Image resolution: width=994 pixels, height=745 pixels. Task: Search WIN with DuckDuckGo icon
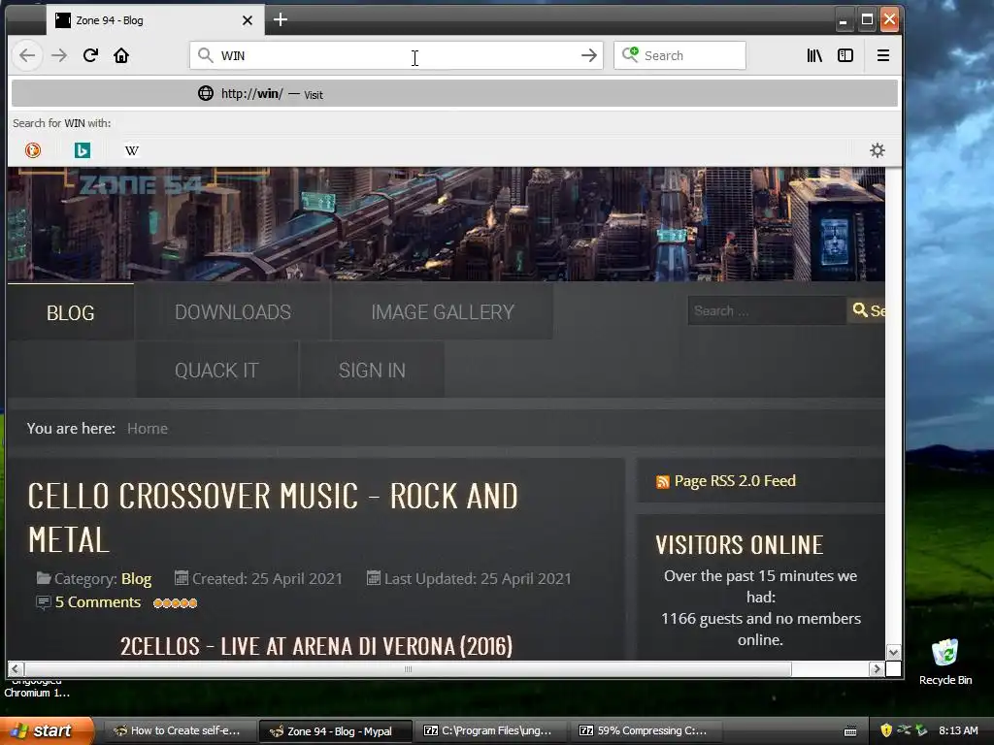click(33, 150)
